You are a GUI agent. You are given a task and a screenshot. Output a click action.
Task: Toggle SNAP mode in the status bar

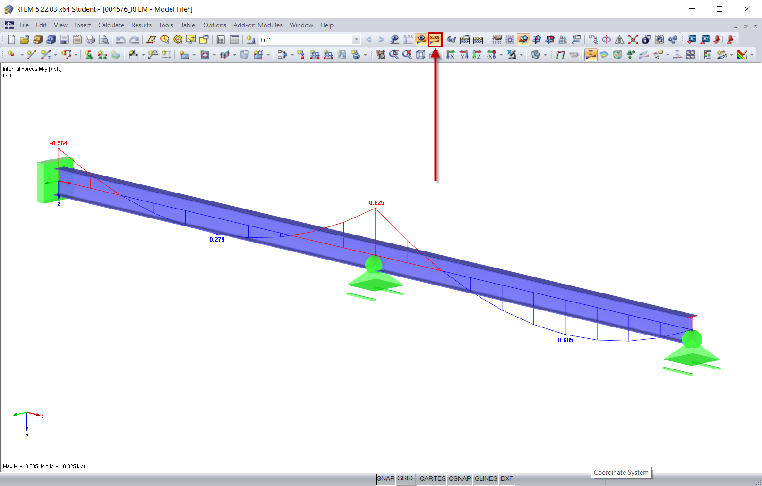coord(385,478)
